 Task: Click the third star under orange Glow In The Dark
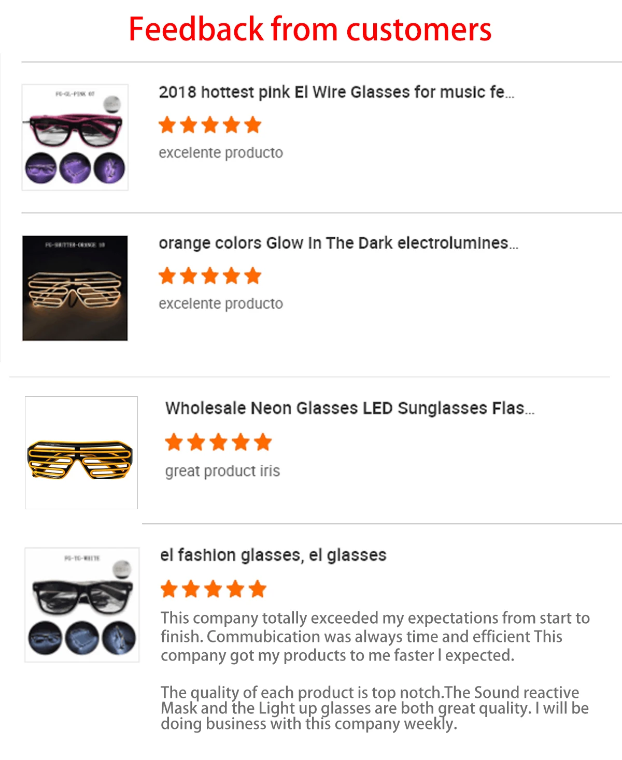click(x=210, y=276)
